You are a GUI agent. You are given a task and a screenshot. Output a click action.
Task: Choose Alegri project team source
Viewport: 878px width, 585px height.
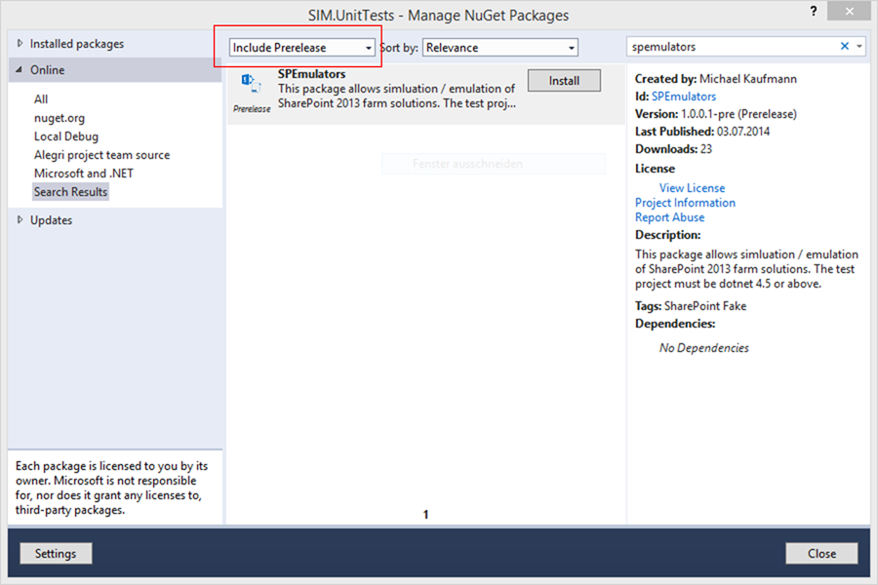(x=101, y=155)
